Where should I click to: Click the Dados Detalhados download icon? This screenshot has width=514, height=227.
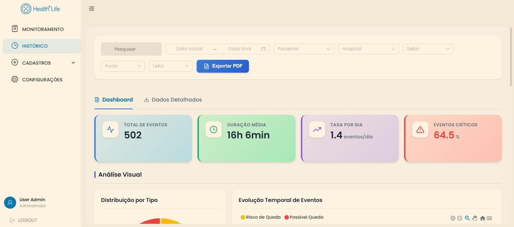click(146, 100)
